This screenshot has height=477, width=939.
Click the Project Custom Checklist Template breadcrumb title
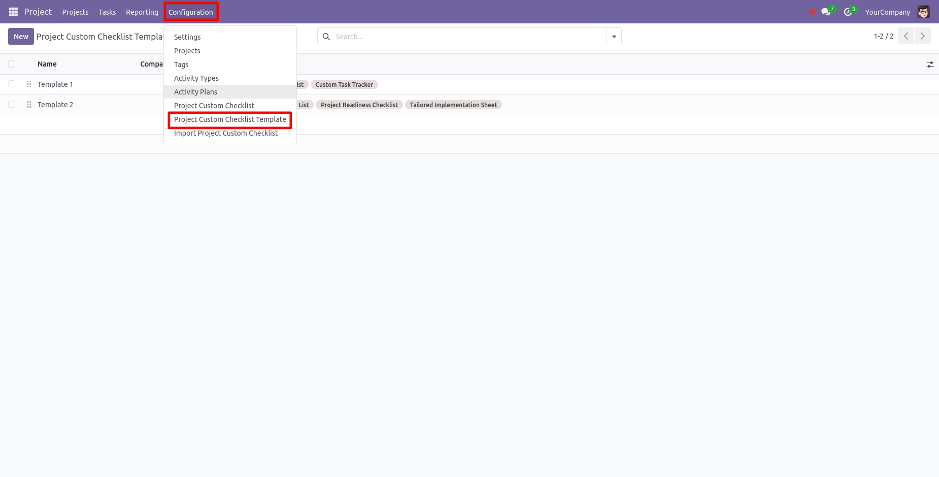tap(99, 37)
